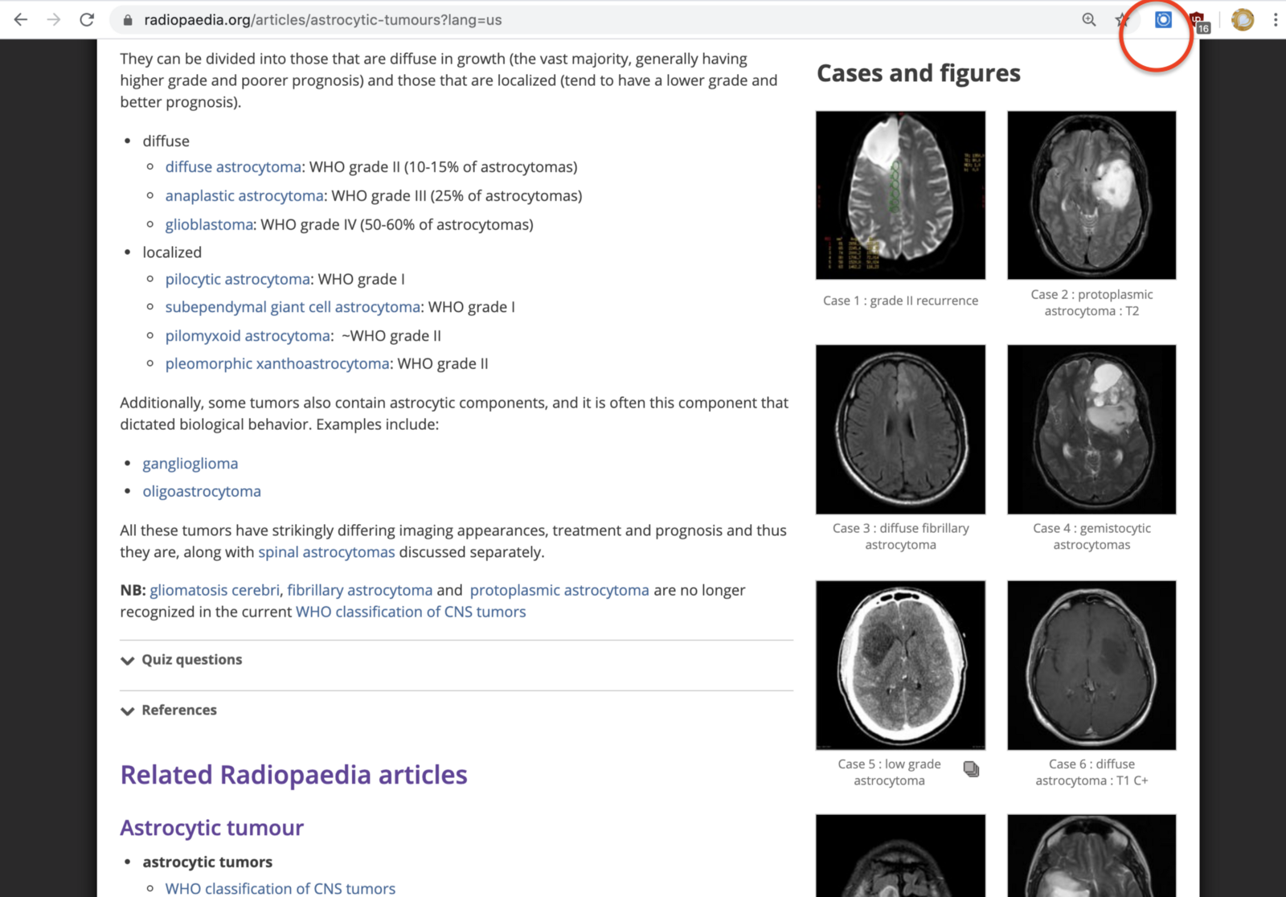Open Case 4 gemistocytic astrocytomas image

tap(1091, 429)
